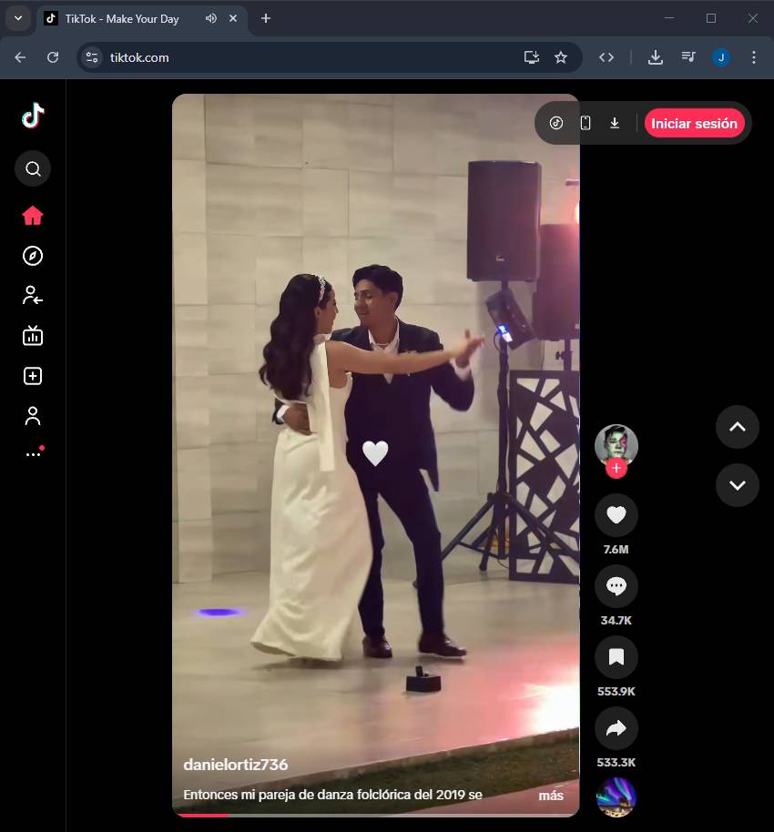774x832 pixels.
Task: Expand caption by clicking "más"
Action: coord(550,796)
